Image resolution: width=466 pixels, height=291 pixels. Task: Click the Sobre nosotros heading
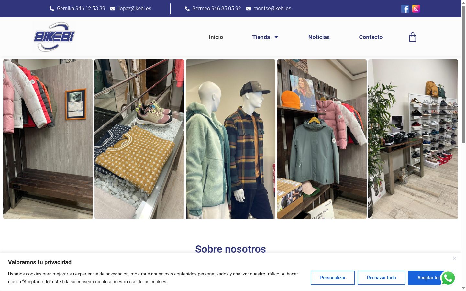(230, 249)
